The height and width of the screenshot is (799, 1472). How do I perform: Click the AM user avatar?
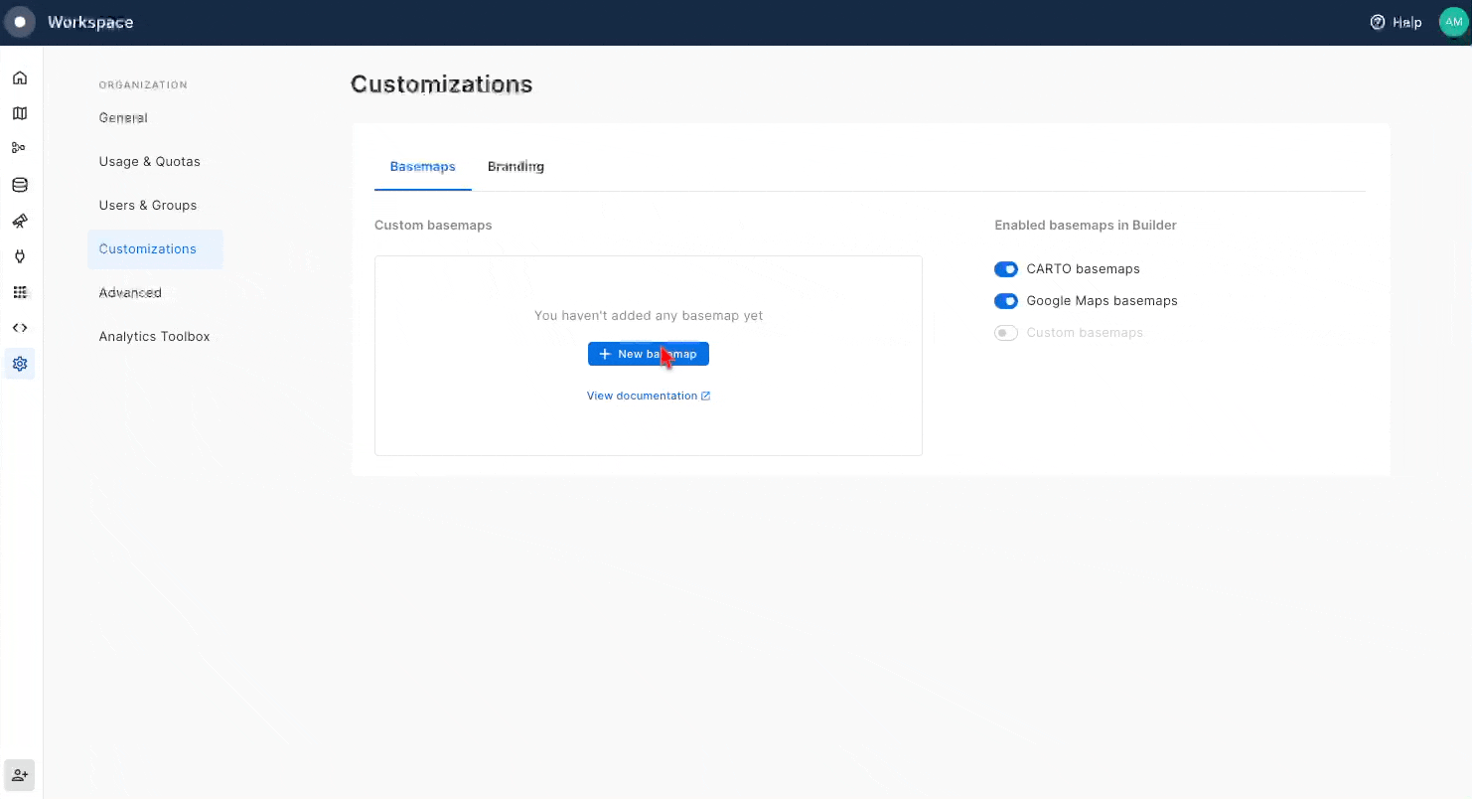(1452, 22)
